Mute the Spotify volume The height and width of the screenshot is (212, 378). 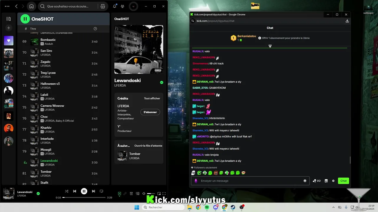pyautogui.click(x=144, y=193)
